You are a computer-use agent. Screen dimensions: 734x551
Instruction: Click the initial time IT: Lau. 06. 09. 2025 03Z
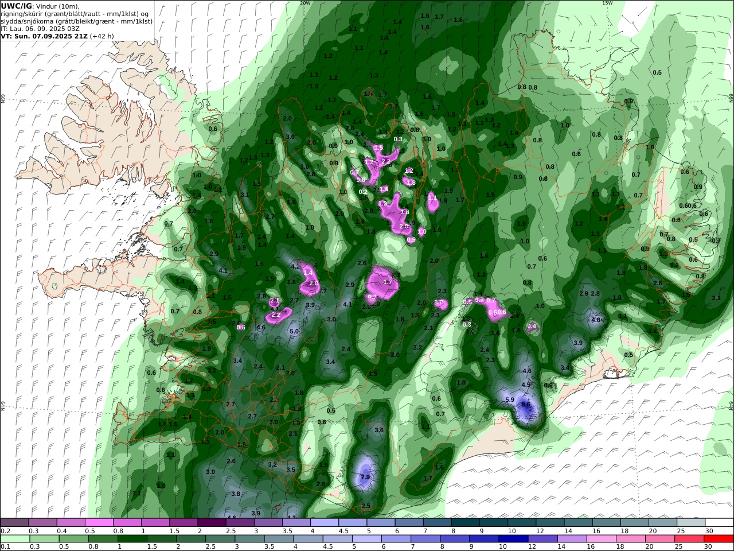tap(40, 28)
